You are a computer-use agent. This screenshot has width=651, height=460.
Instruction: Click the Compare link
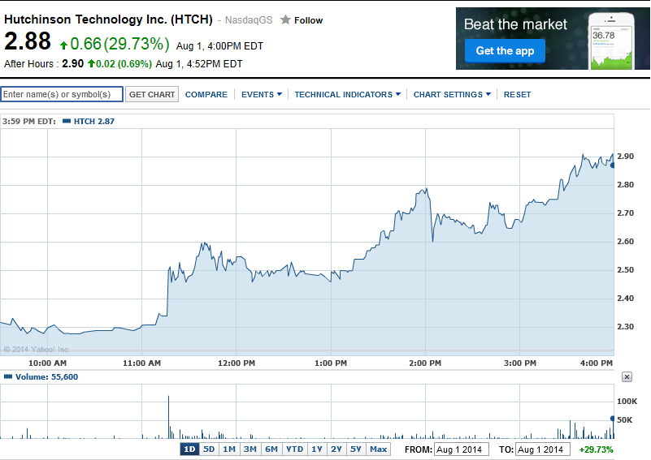[x=206, y=94]
